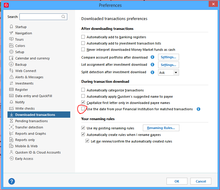Click info icon for Split detection
220x190 pixels.
pos(152,72)
